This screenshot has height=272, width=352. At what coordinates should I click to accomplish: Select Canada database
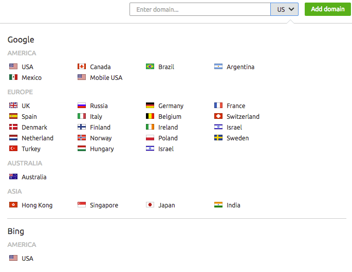pos(100,67)
